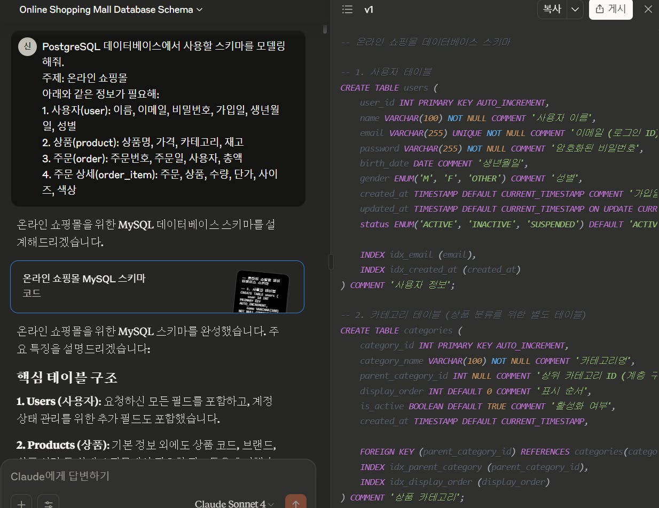The height and width of the screenshot is (508, 659).
Task: Close the artifact panel with X
Action: (648, 9)
